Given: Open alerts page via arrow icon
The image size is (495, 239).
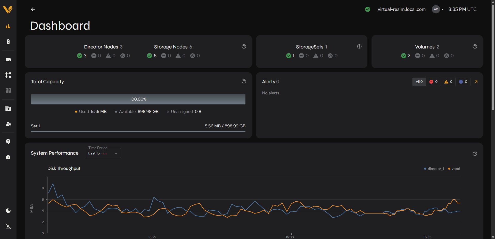Looking at the screenshot, I should 476,82.
